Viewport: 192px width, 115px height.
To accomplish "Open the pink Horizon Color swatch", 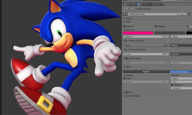I will click(138, 33).
